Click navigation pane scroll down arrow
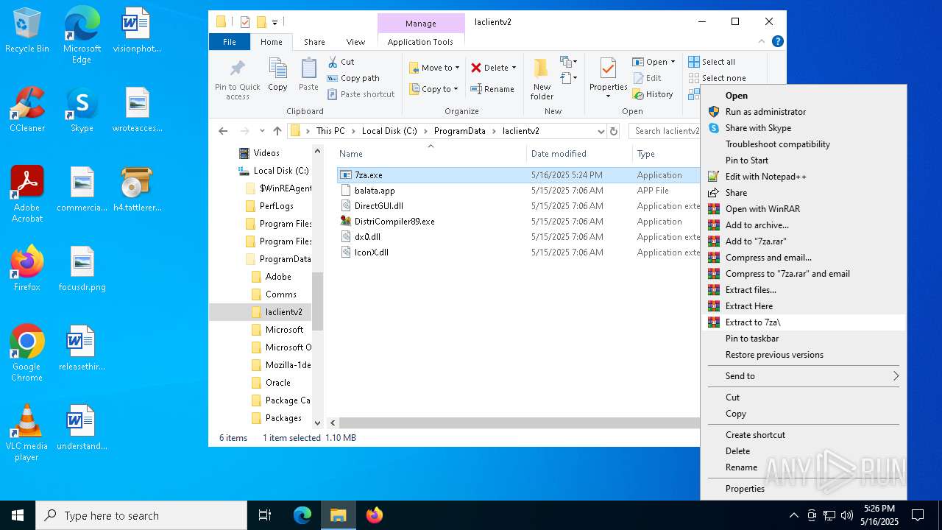 pos(318,423)
